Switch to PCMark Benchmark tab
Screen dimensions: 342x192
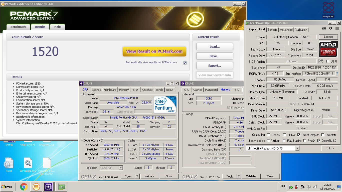click(x=18, y=27)
